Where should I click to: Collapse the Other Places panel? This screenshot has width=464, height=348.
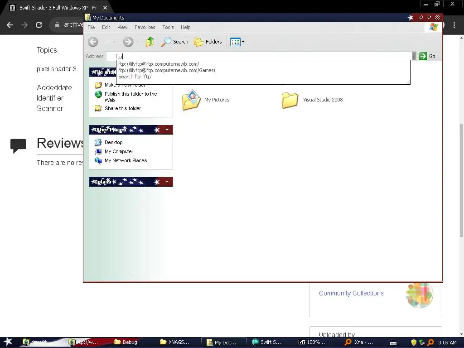167,130
